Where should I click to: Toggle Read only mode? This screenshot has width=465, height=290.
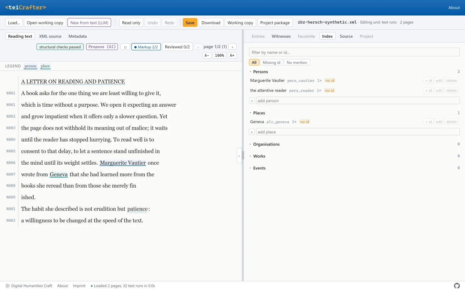[x=131, y=23]
